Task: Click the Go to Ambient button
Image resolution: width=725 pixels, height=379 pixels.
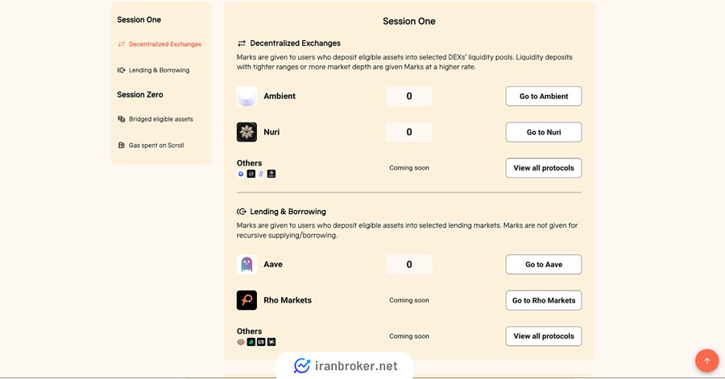Action: 544,96
